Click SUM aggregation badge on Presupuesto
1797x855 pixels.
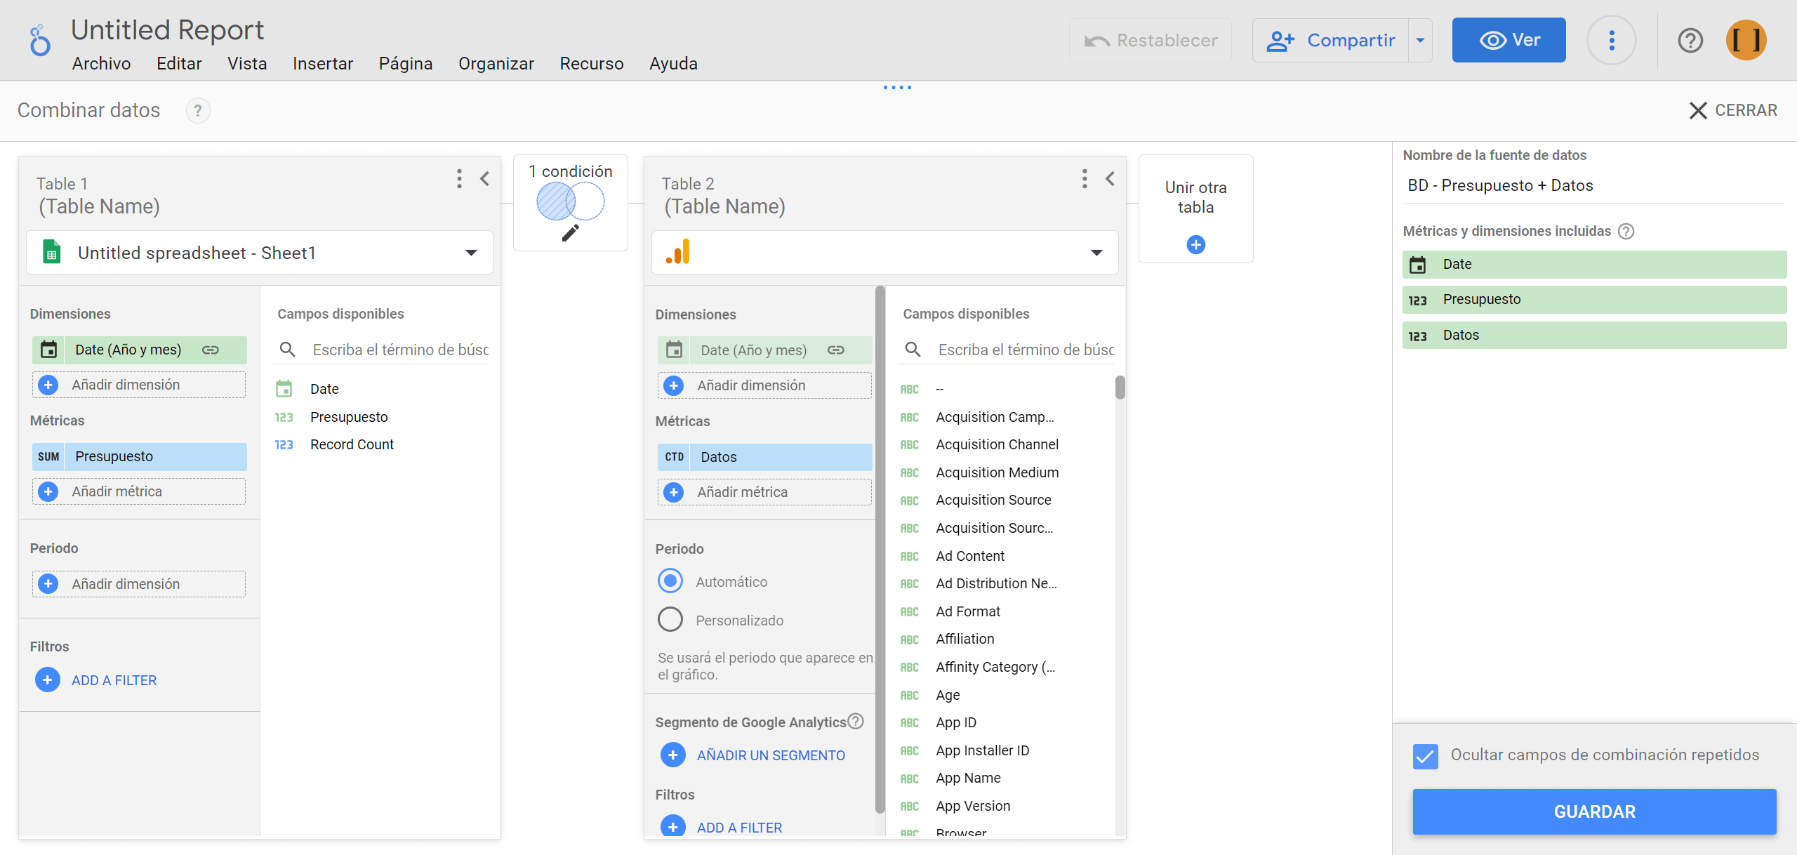[48, 457]
